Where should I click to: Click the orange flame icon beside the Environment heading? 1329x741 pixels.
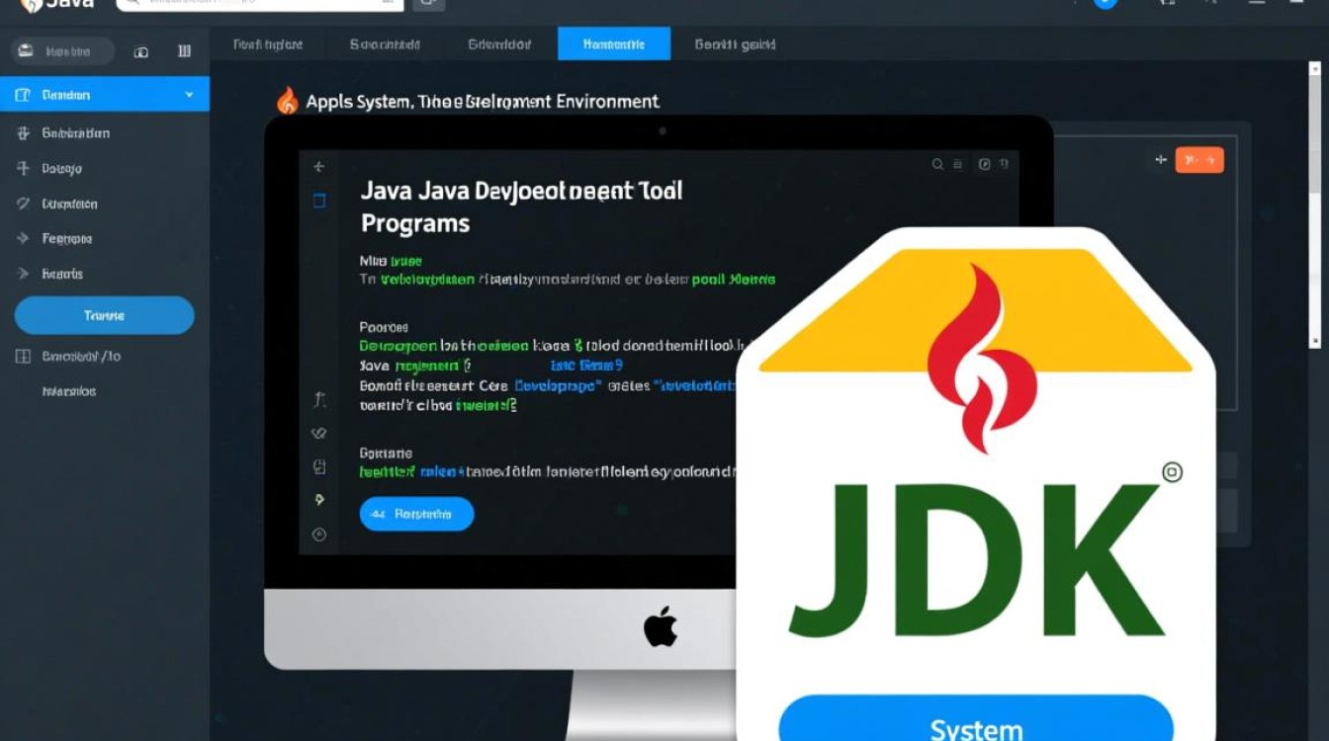[287, 101]
